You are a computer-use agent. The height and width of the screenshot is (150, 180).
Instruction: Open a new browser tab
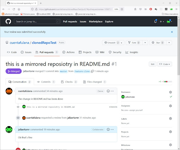(41, 3)
